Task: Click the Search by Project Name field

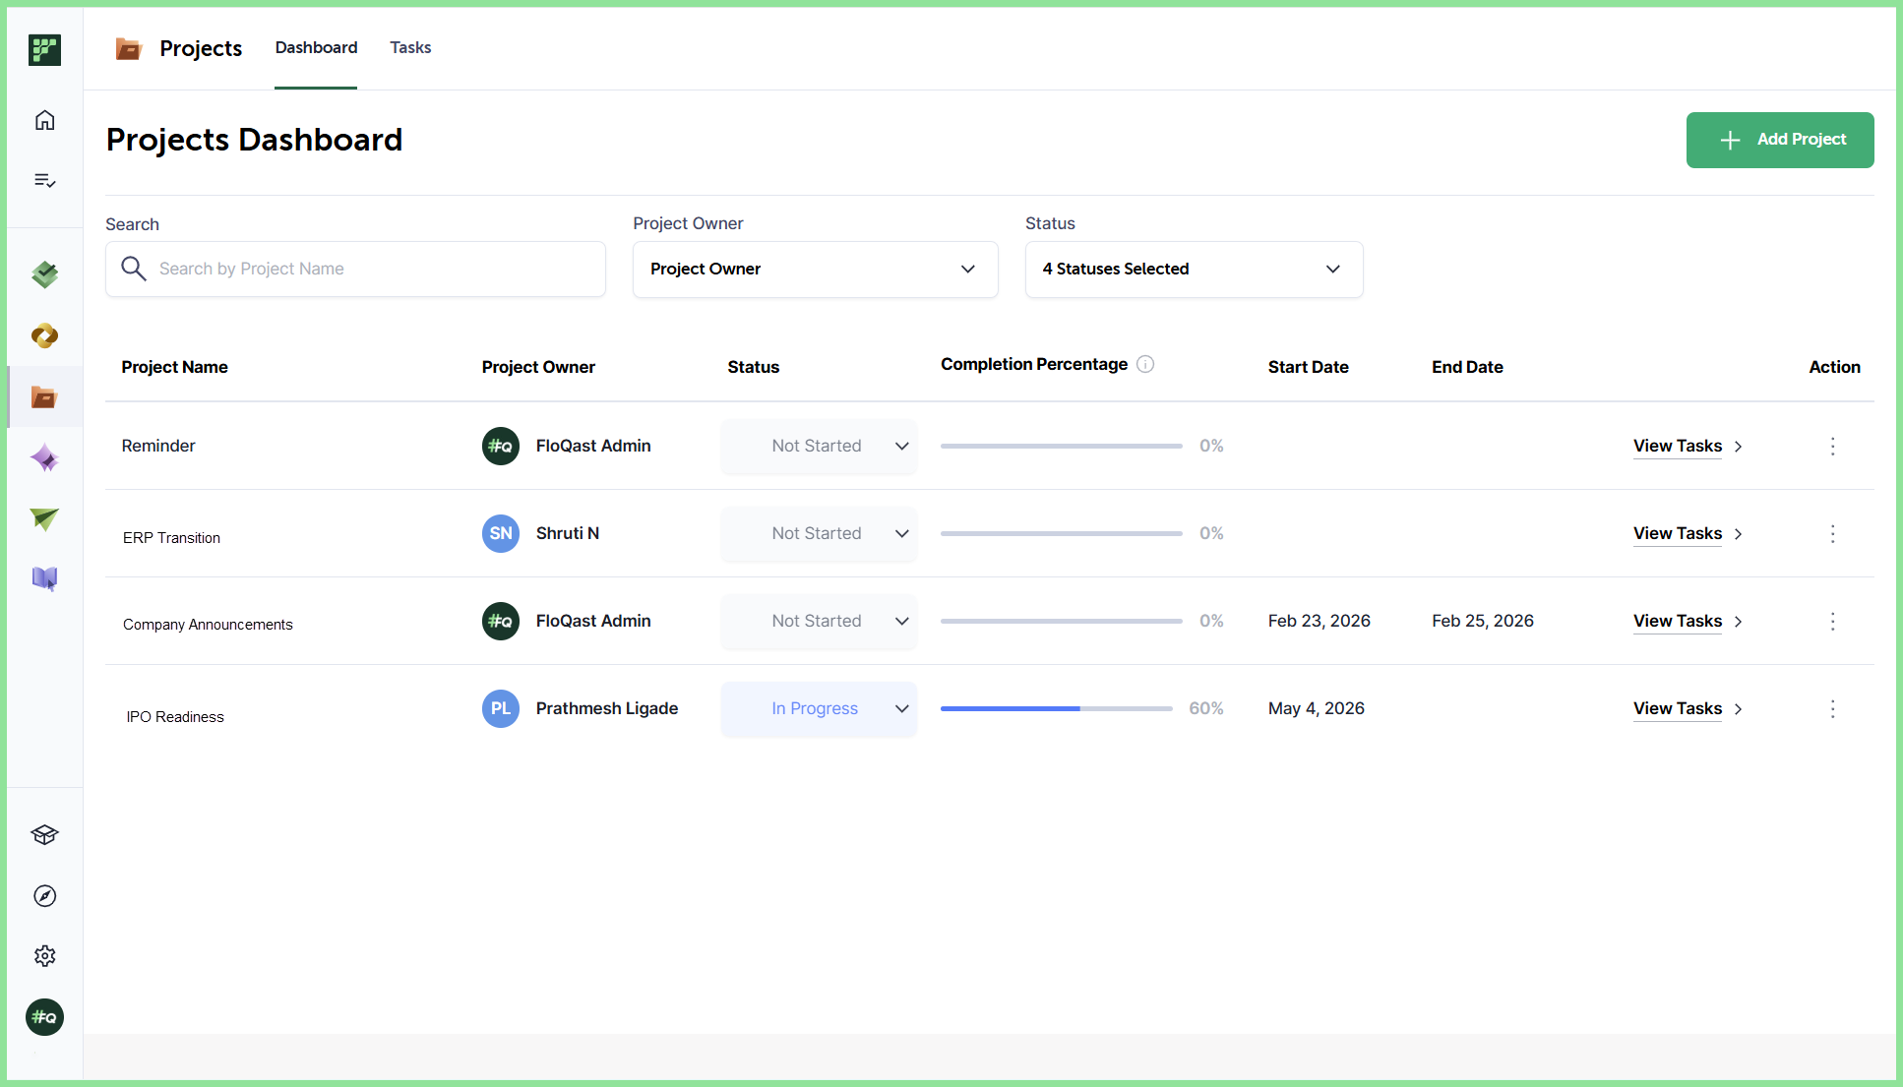Action: 355,269
